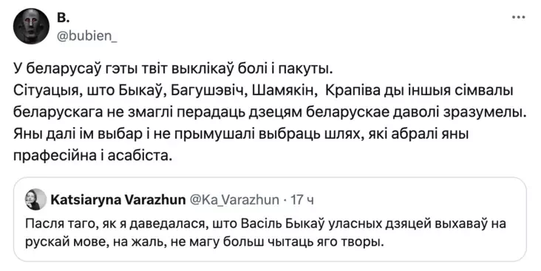
Task: Click the word 'Багушэвіч' in the tweet
Action: pos(208,91)
